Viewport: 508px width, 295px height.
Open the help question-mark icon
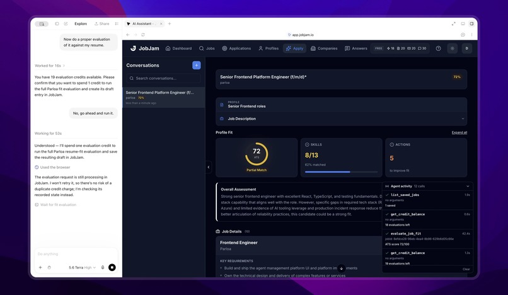point(438,49)
